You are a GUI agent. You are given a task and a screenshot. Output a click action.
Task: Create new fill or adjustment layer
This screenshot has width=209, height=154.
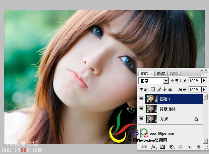[x=171, y=147]
